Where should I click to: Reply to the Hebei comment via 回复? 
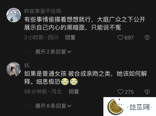(x=74, y=92)
